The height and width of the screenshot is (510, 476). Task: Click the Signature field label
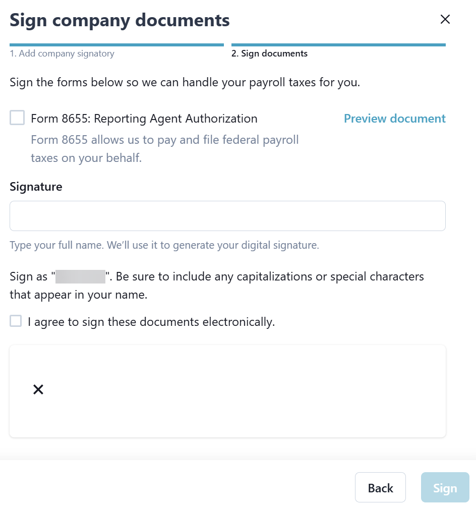(36, 187)
